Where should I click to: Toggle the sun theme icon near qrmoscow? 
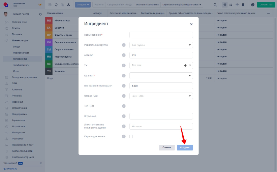40,5
